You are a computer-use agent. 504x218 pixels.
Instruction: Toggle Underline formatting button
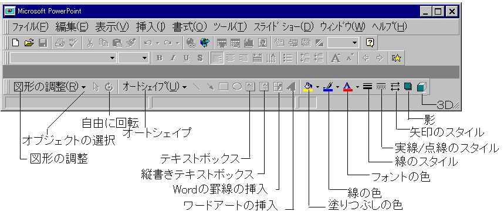click(187, 59)
